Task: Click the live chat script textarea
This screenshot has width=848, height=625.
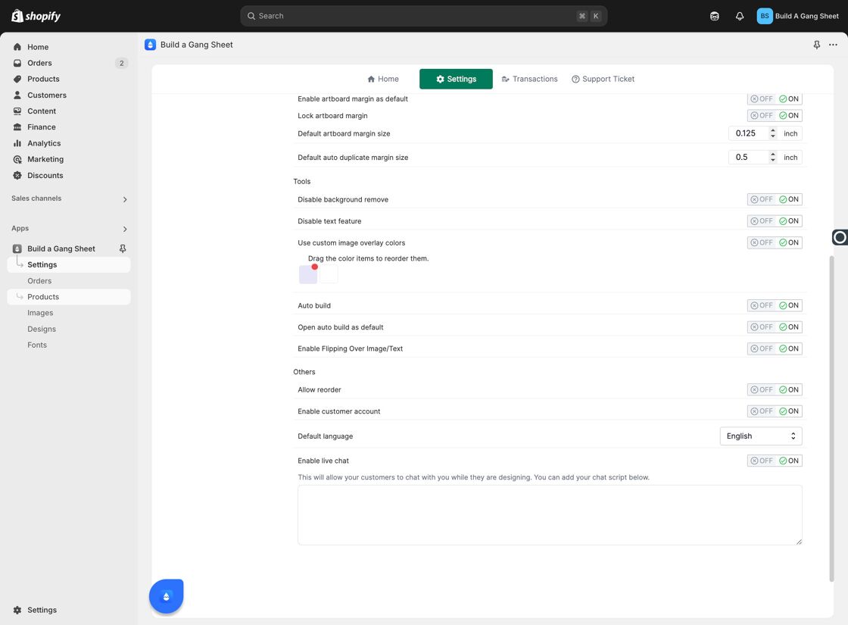Action: [550, 515]
